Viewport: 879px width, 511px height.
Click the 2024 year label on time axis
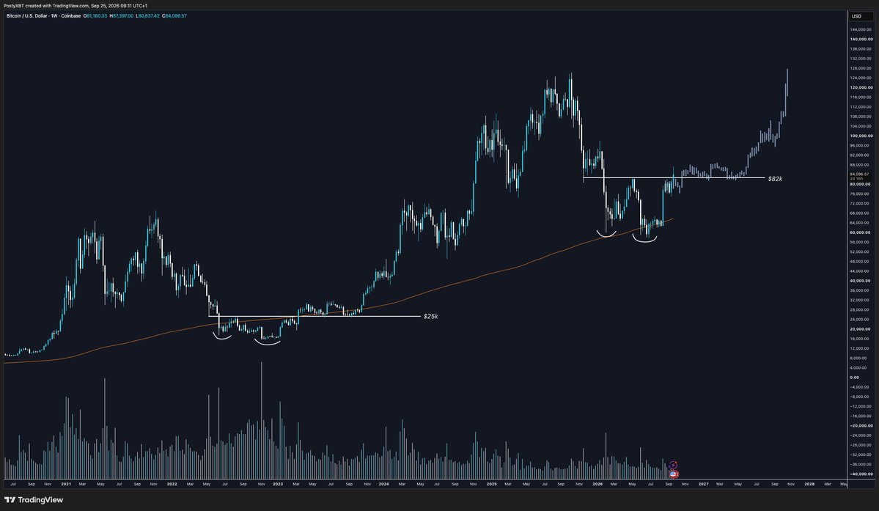click(x=384, y=484)
